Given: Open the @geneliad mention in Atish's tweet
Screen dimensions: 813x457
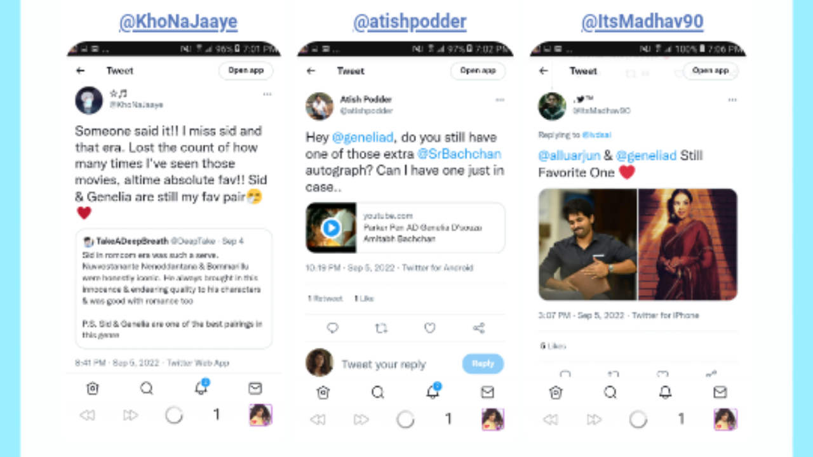Looking at the screenshot, I should pos(363,137).
